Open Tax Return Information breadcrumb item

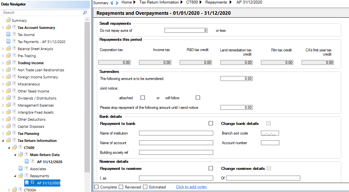pos(159,2)
